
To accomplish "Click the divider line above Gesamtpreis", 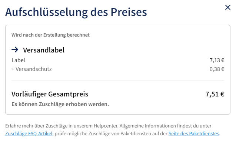I will (x=118, y=81).
